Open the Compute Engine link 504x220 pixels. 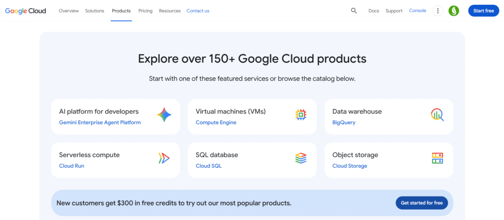tap(216, 123)
